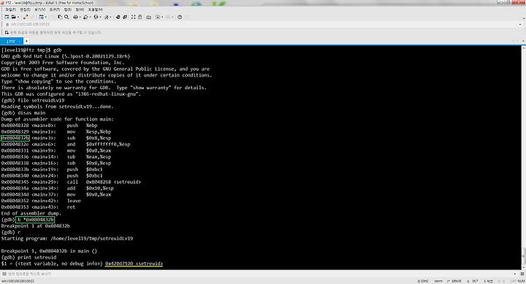
Task: Add a new tab with the plus button
Action: tap(26, 41)
